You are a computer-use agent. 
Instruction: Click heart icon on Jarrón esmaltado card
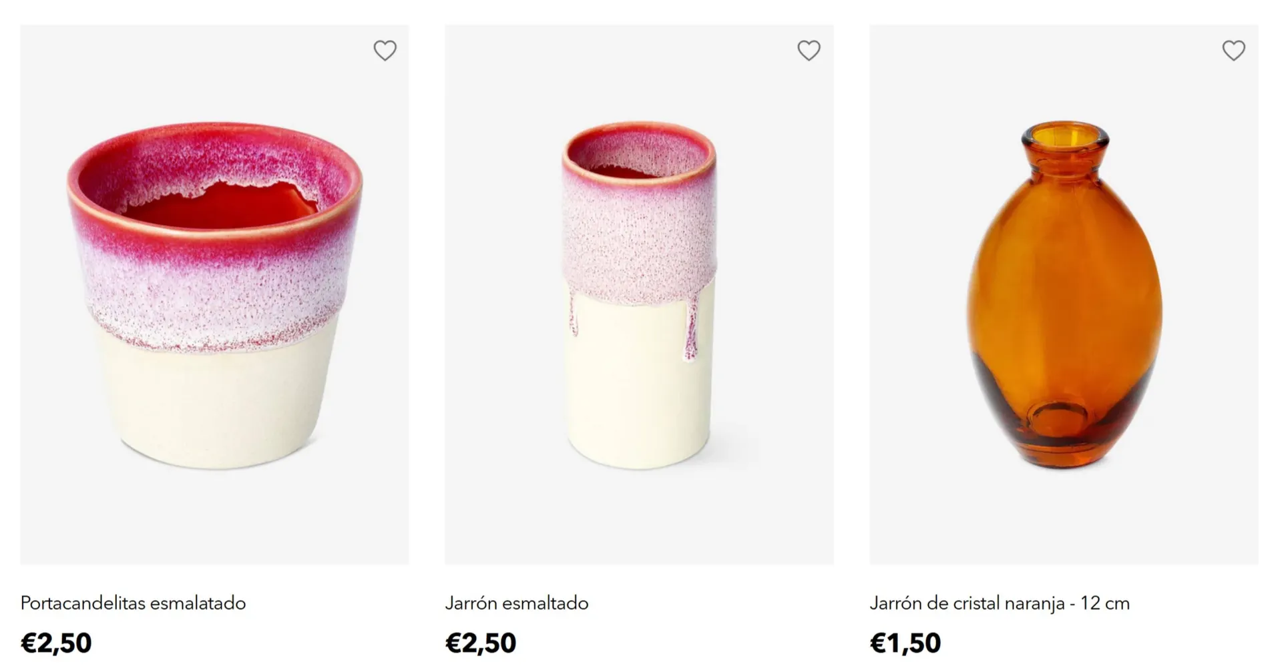(809, 51)
